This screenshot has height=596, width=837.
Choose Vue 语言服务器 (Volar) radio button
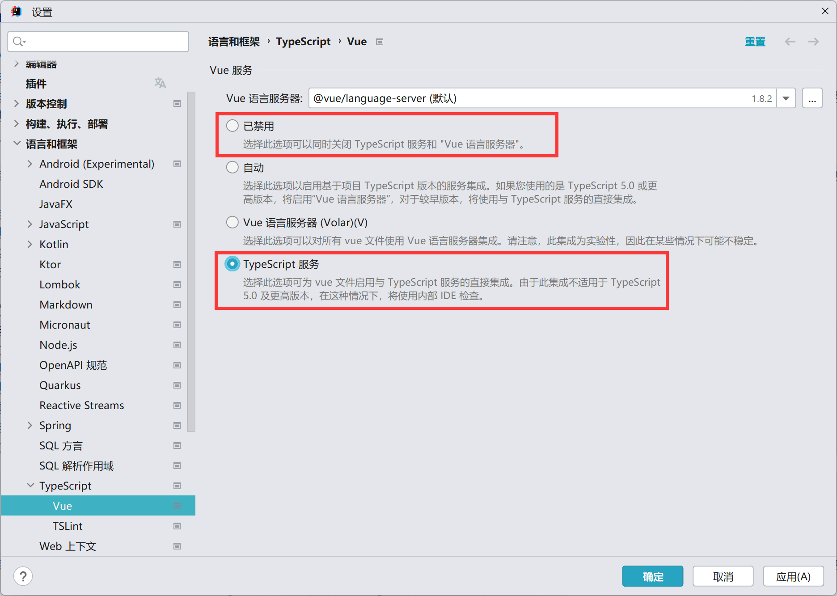[x=232, y=222]
